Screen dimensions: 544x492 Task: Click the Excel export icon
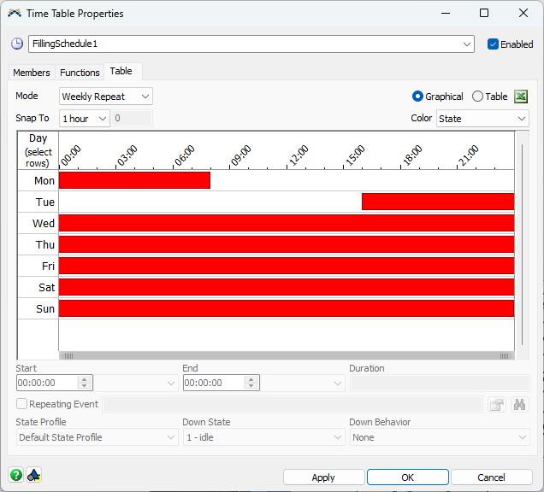coord(521,97)
